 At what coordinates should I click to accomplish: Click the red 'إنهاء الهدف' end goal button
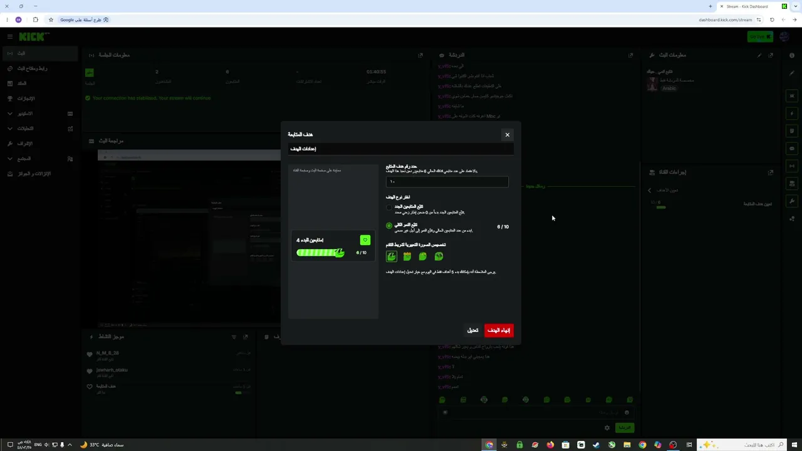point(499,330)
